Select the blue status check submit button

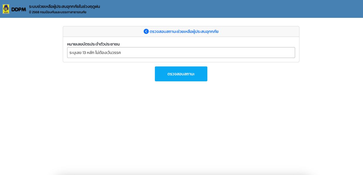click(x=181, y=74)
